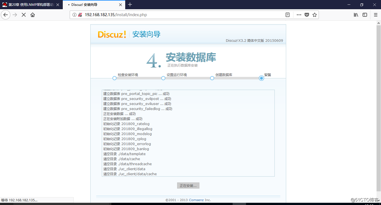Click the 安装 step circle
381x205 pixels.
point(261,78)
